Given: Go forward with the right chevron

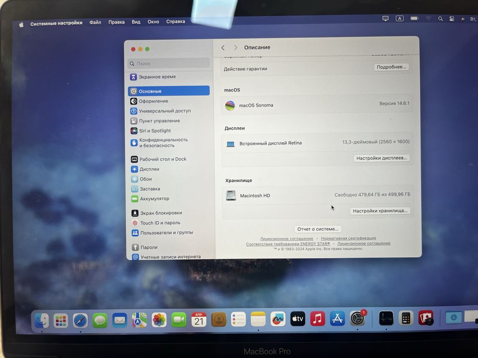Looking at the screenshot, I should [235, 48].
